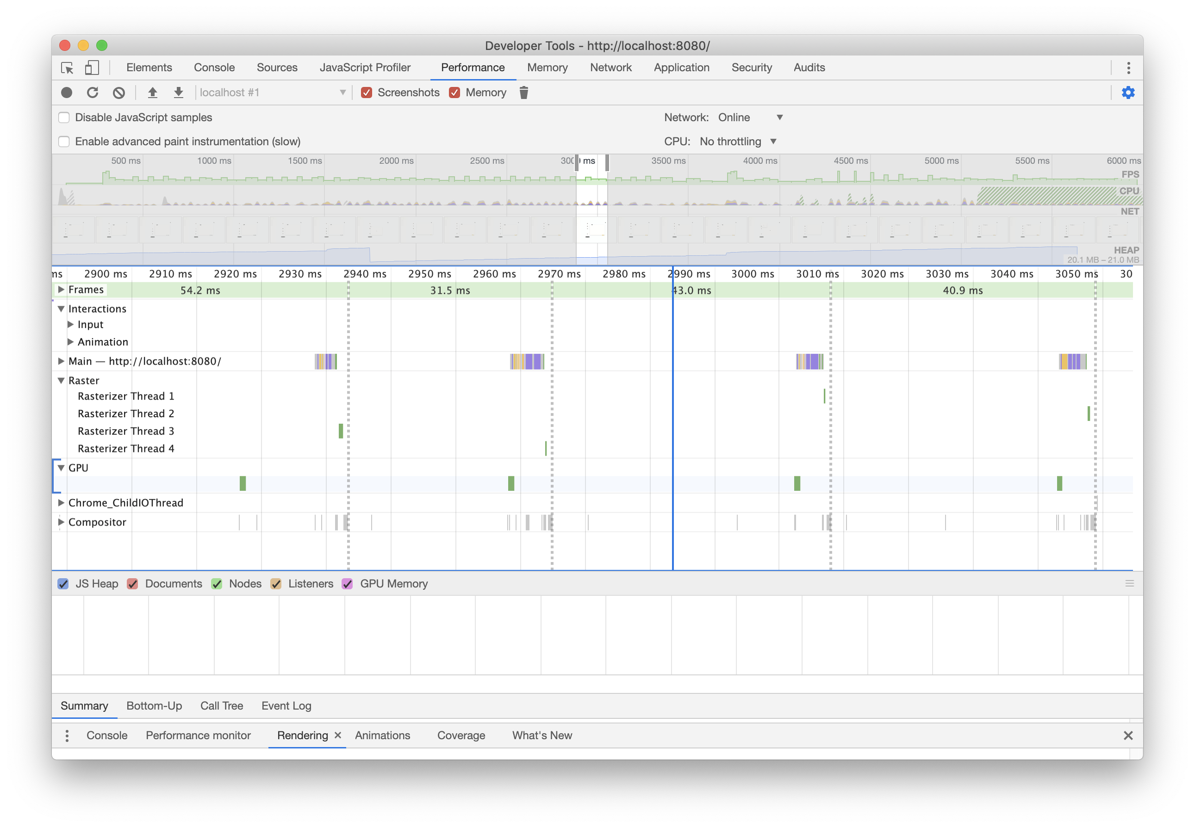The height and width of the screenshot is (828, 1195).
Task: Open the JavaScript Profiler tab
Action: pos(365,68)
